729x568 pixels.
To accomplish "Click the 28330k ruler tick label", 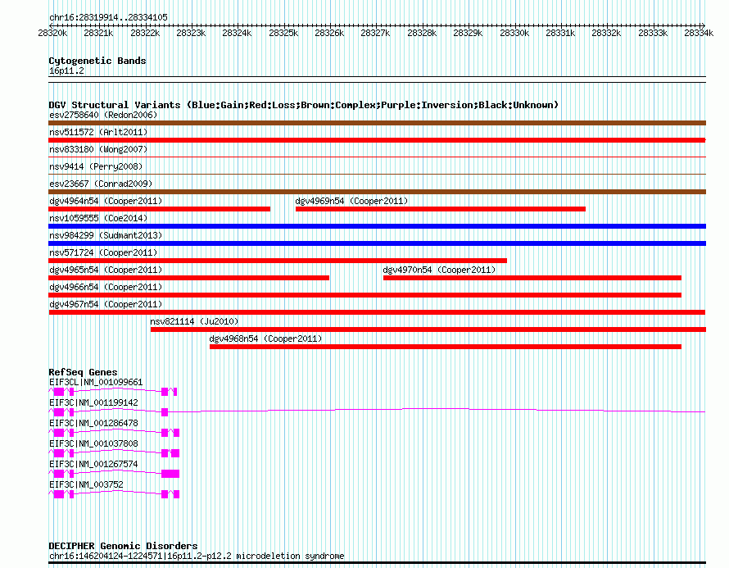I will coord(514,33).
